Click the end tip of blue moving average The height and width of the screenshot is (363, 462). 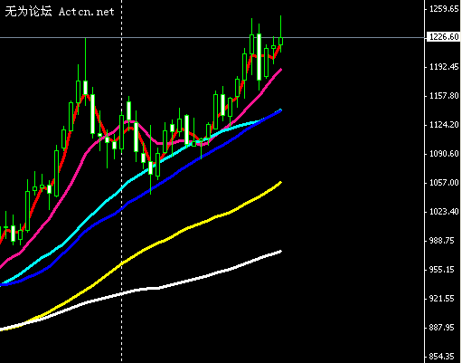point(280,110)
